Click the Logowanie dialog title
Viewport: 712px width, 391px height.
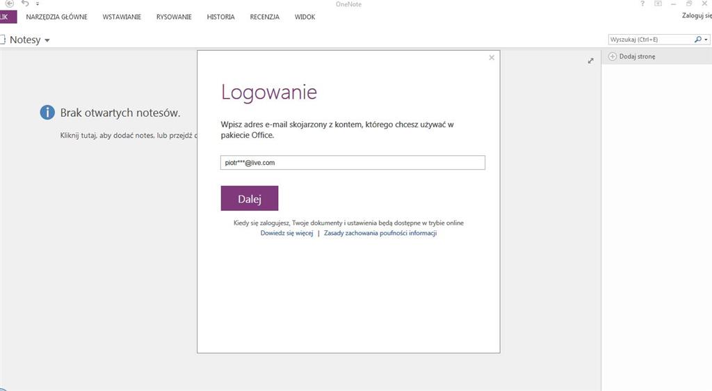click(269, 93)
